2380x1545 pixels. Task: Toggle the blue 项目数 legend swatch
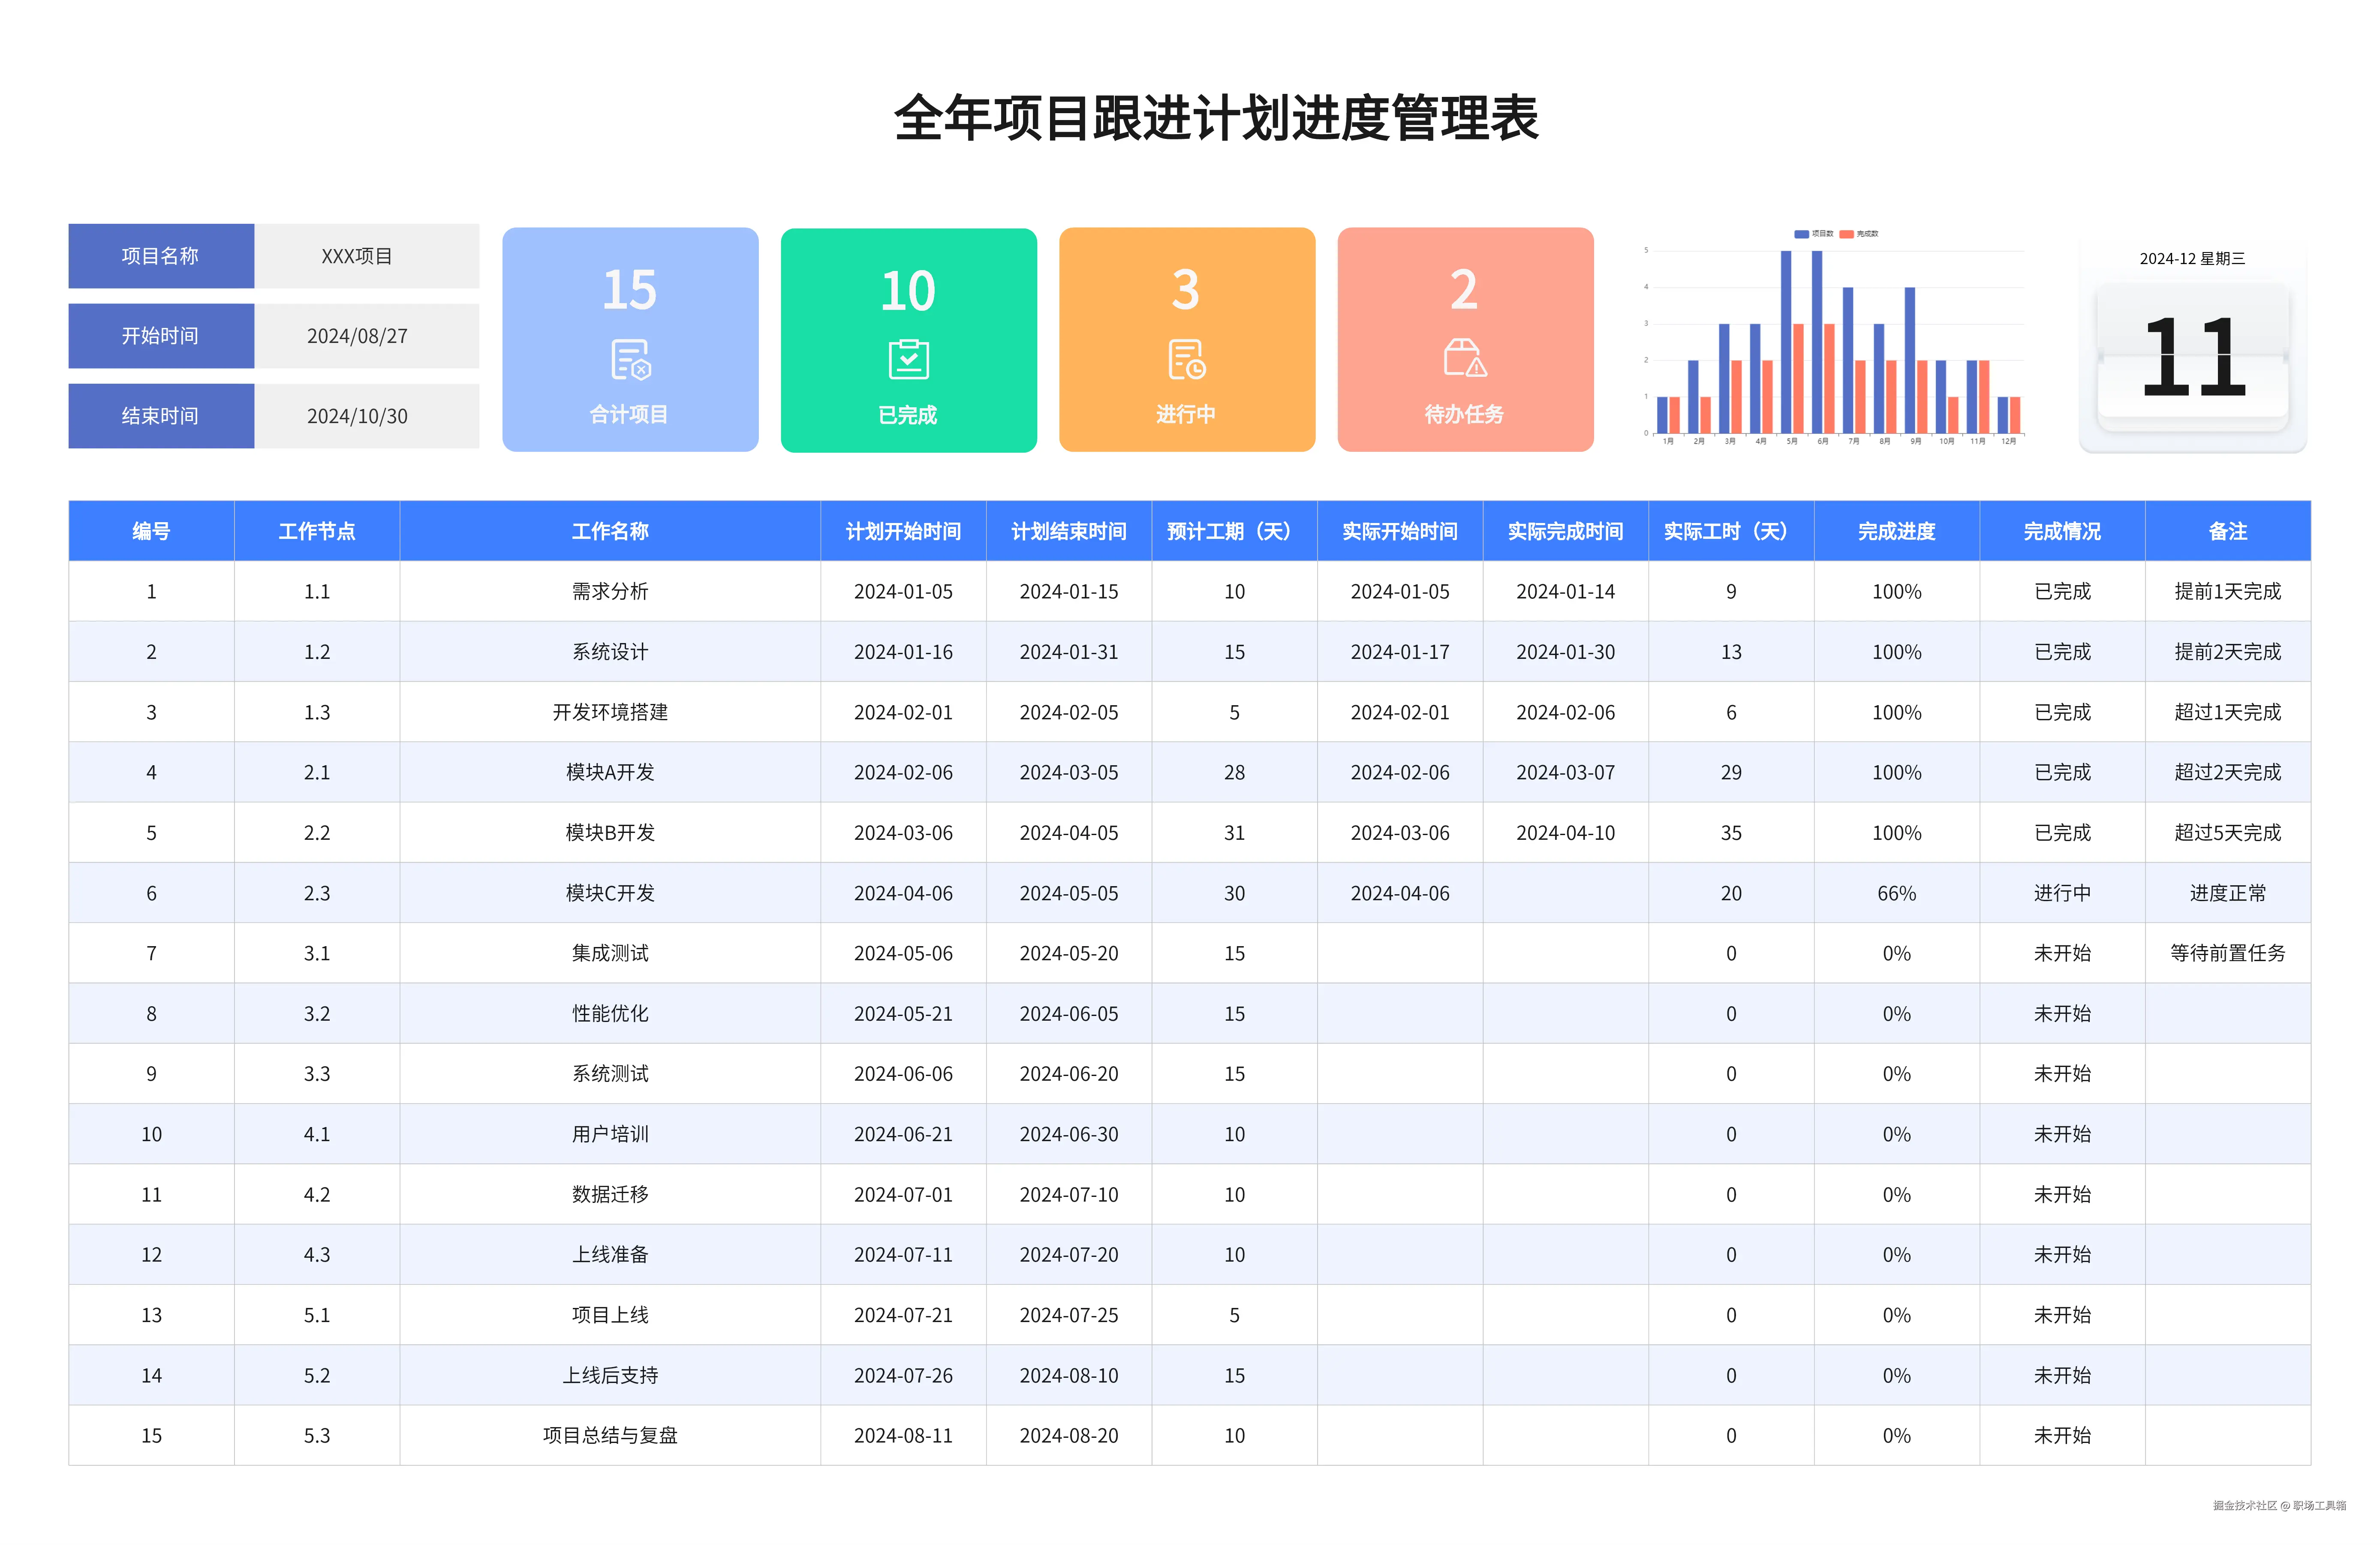coord(1801,234)
